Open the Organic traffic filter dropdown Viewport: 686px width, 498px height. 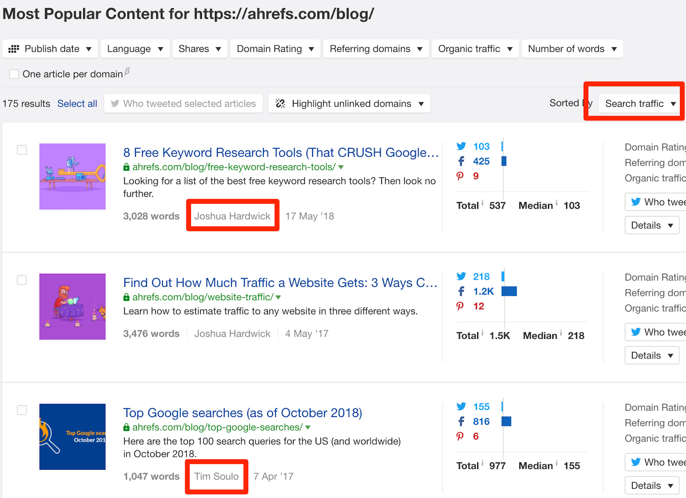(x=475, y=49)
